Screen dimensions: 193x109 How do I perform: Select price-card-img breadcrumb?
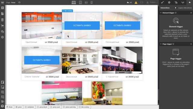click(x=70, y=107)
